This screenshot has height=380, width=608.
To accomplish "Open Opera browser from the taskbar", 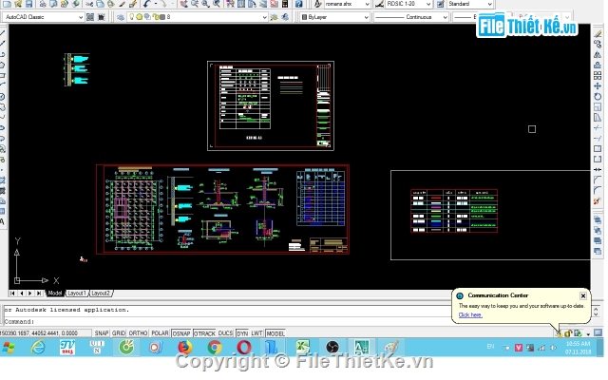I will pos(243,347).
